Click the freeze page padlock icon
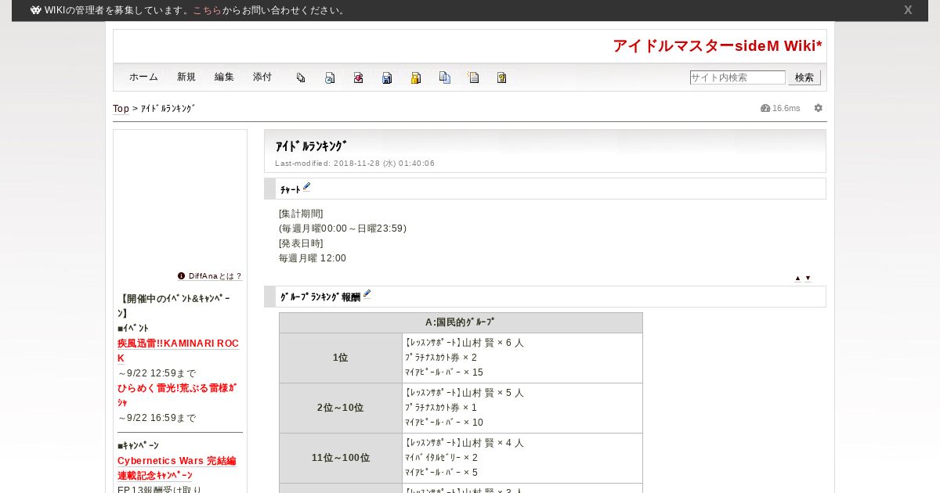 [416, 77]
